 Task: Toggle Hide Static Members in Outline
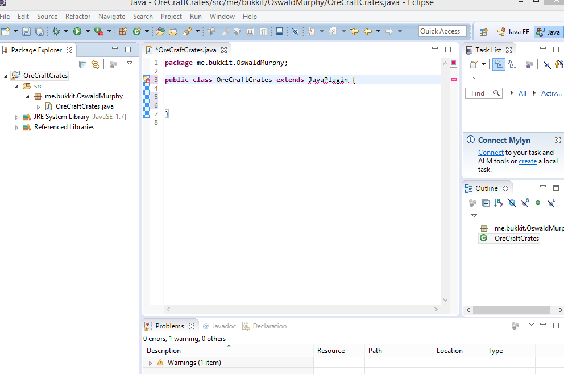pos(525,203)
